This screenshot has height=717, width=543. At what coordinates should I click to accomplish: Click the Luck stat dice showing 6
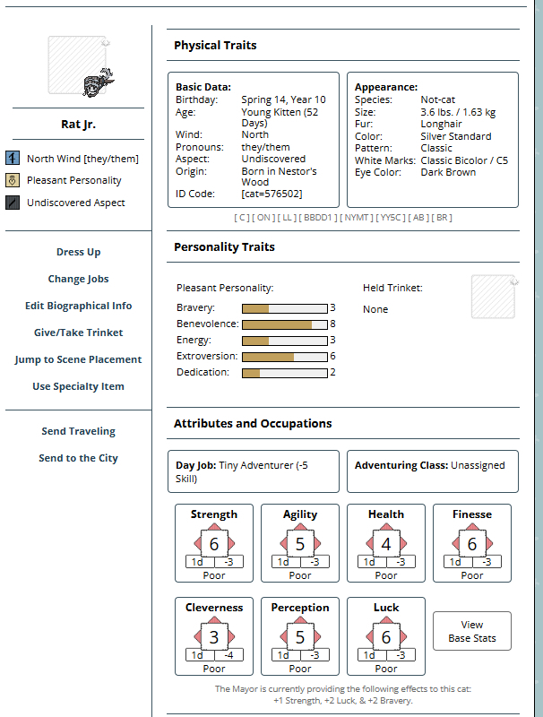pos(386,636)
